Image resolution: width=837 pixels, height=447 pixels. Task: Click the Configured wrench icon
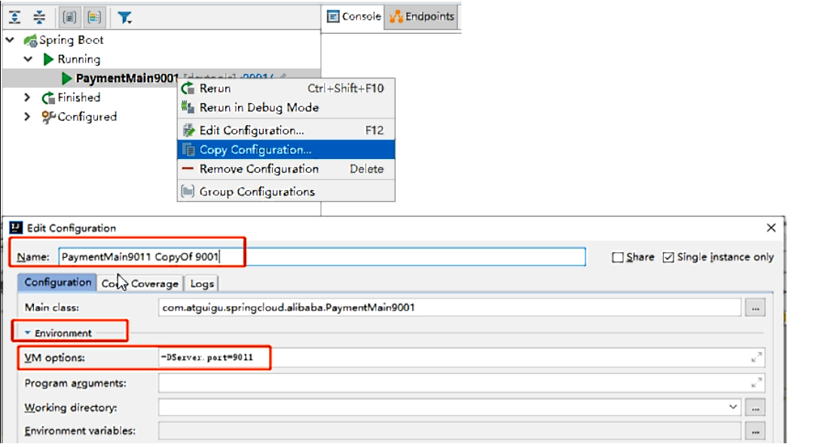click(48, 117)
